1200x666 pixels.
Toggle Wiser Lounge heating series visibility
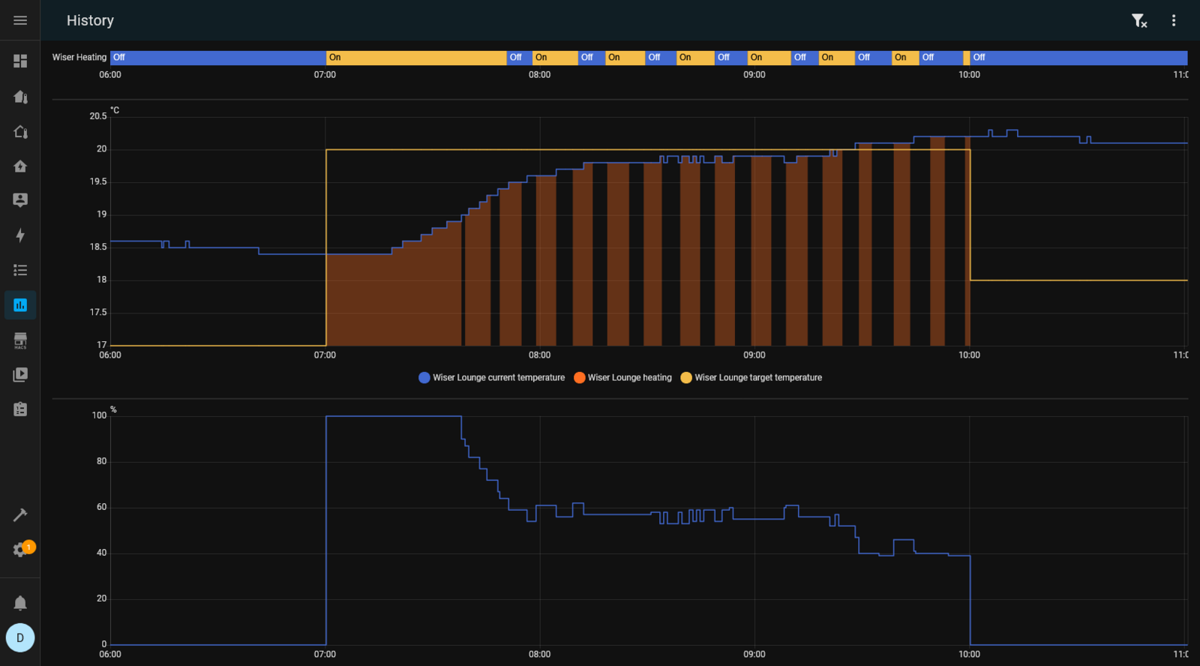coord(623,378)
